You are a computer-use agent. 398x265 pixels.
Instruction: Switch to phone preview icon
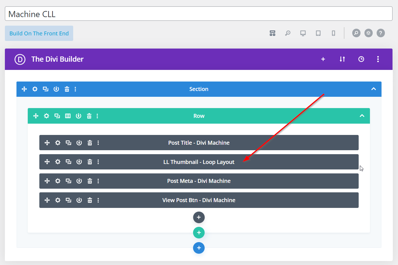pyautogui.click(x=333, y=33)
